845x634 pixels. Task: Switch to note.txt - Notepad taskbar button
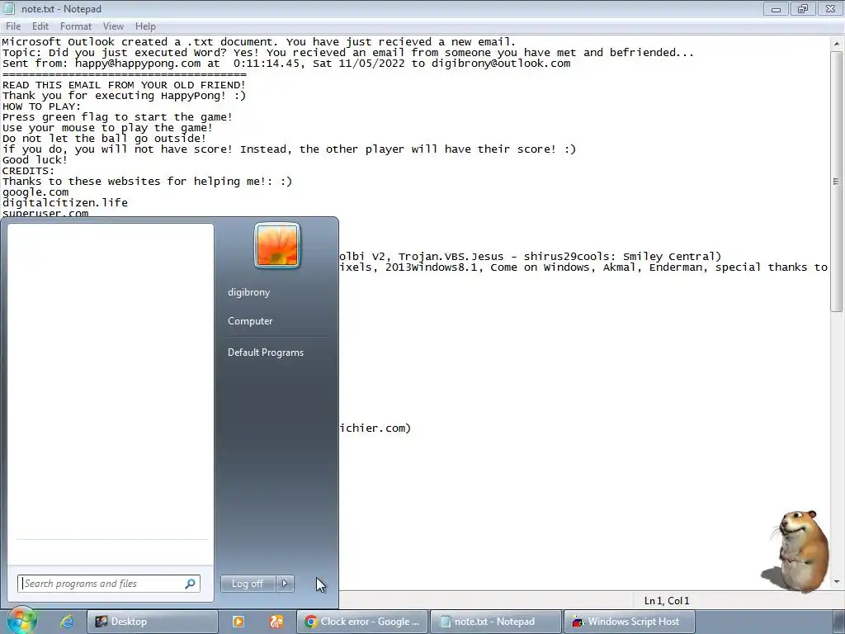point(495,622)
